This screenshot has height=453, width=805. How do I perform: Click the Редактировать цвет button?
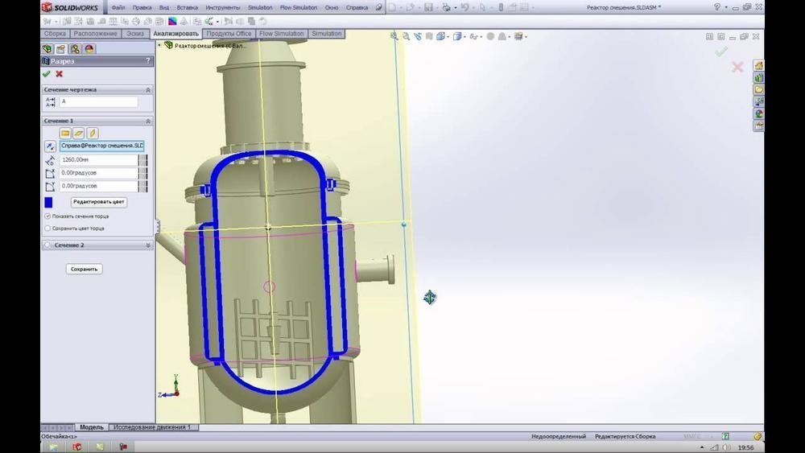(98, 202)
